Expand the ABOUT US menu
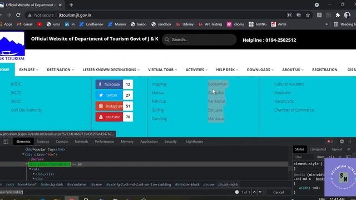The image size is (356, 200). click(x=293, y=70)
